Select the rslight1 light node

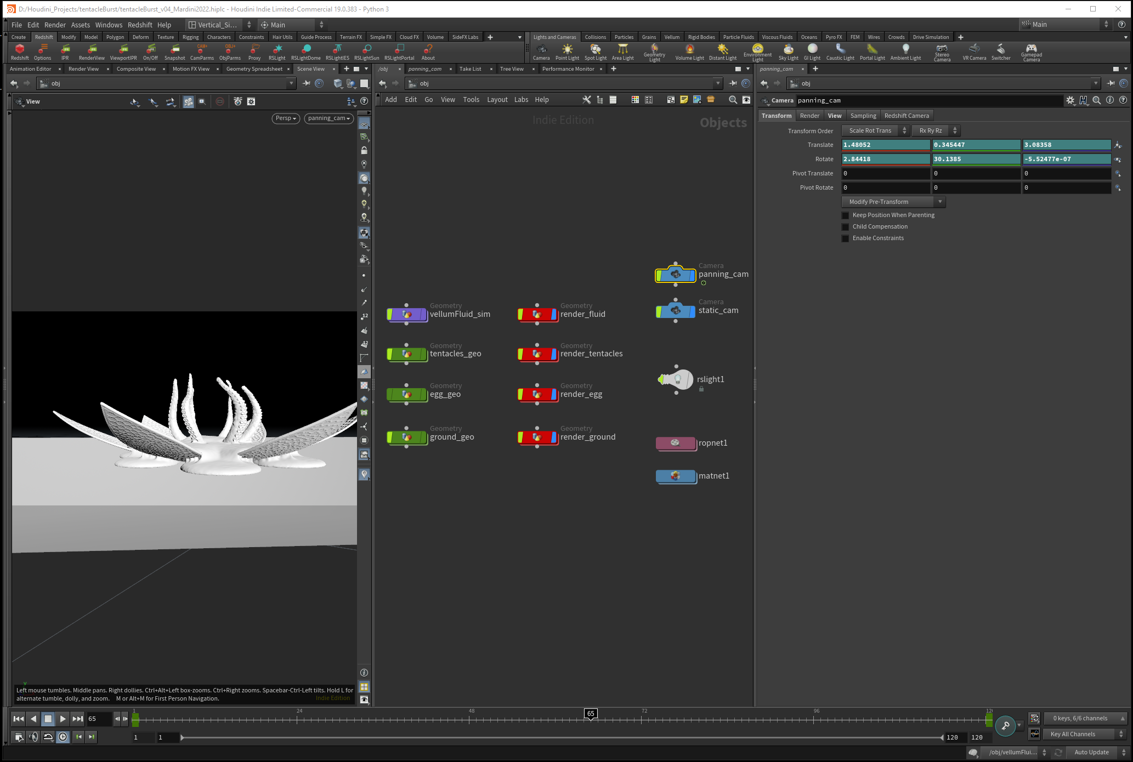pos(676,379)
